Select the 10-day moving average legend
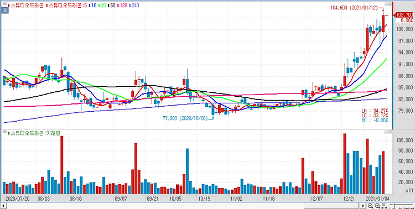Viewport: 415px width, 209px height. (93, 6)
